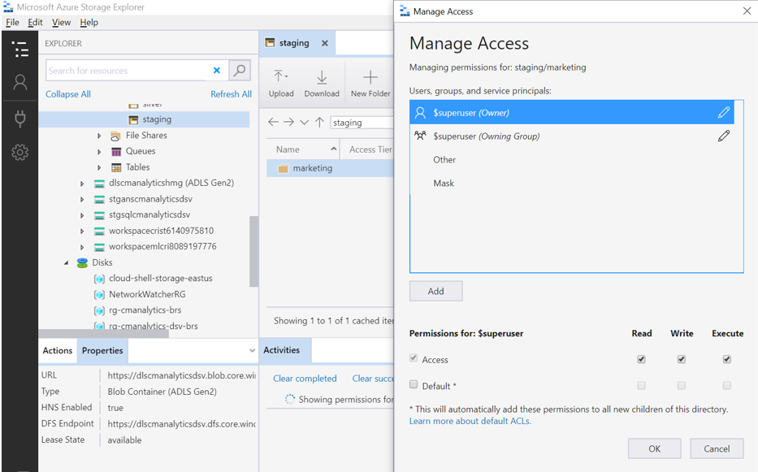
Task: Create a New Folder
Action: coord(370,84)
